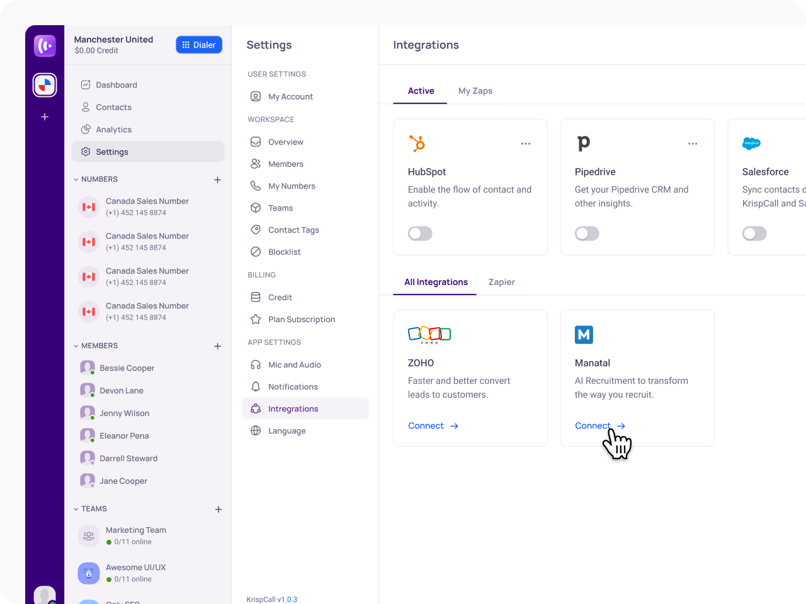Click the HubSpot logo
Image resolution: width=806 pixels, height=604 pixels.
[x=417, y=143]
